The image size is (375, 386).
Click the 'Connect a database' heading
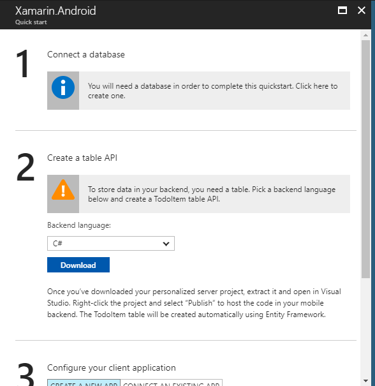(x=86, y=54)
